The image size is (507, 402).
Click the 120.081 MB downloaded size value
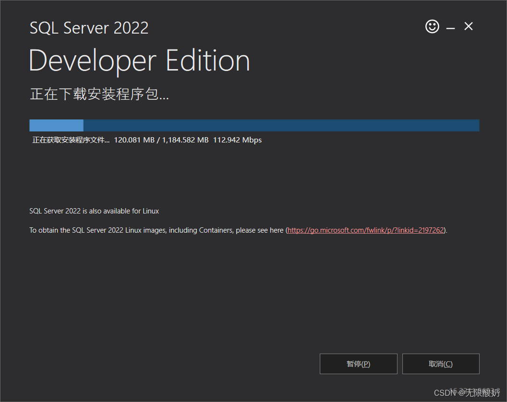[x=134, y=140]
